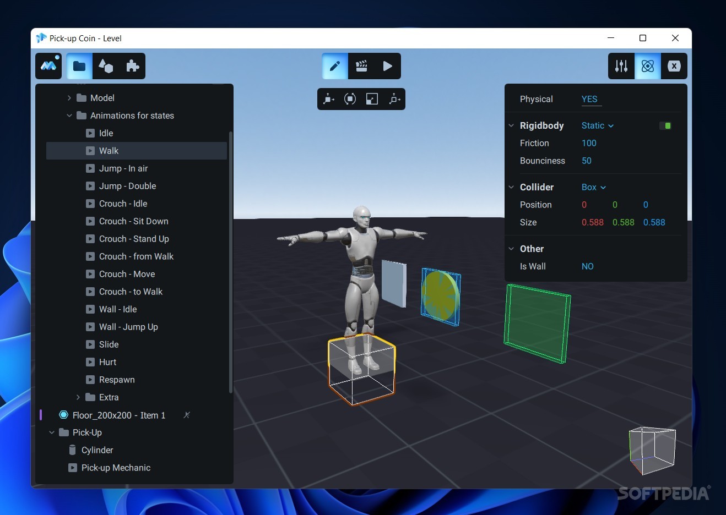This screenshot has height=515, width=726.
Task: Open the sliders properties tab
Action: pyautogui.click(x=621, y=66)
